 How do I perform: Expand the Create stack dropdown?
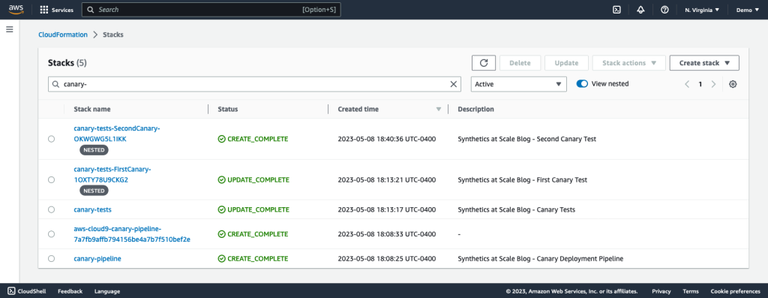tap(704, 63)
